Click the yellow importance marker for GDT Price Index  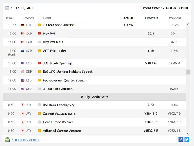40,51
